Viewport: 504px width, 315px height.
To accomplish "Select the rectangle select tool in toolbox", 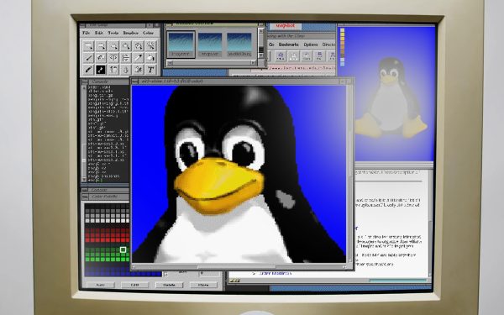I will click(88, 46).
